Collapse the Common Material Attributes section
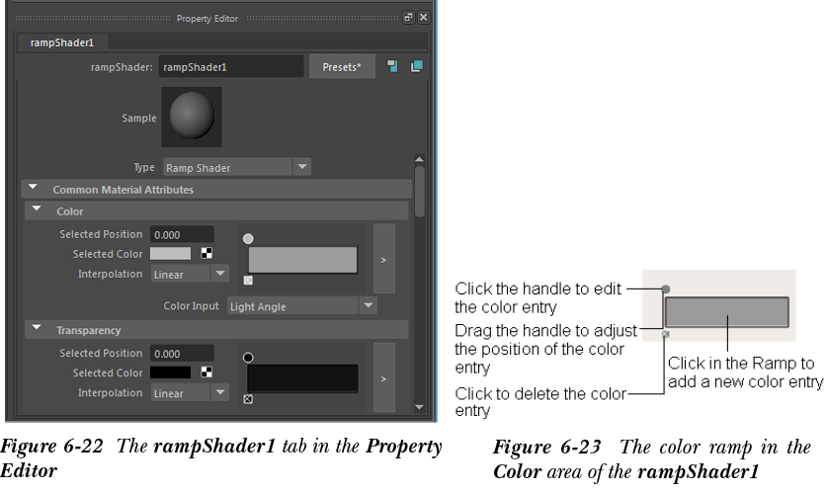Screen dimensions: 827x493 (32, 188)
